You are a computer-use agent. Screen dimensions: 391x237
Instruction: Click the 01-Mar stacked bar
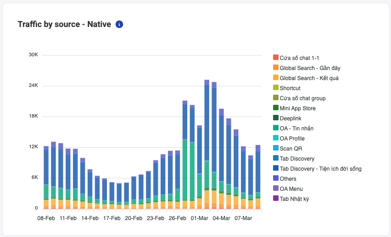click(200, 167)
